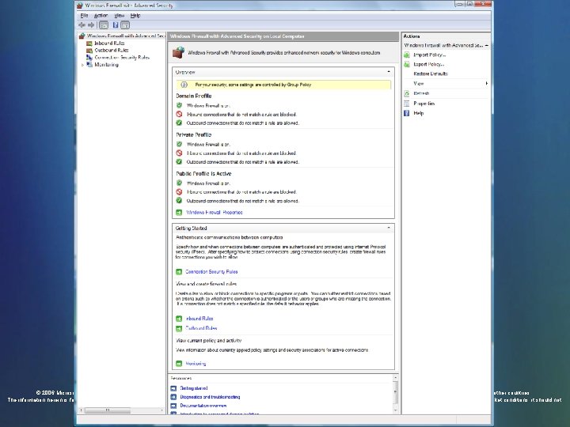This screenshot has height=427, width=570.
Task: Click arrow icon beside Connection Security Rules link
Action: 179,271
